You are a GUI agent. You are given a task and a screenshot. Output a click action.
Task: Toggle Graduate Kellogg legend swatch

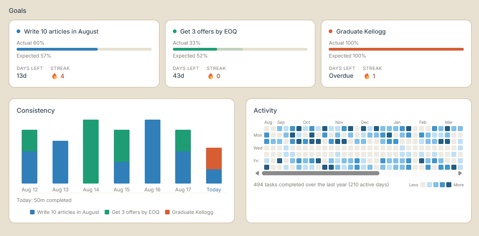[x=167, y=212]
